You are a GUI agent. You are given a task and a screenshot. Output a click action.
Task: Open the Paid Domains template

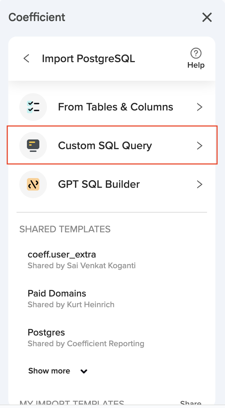pos(57,293)
